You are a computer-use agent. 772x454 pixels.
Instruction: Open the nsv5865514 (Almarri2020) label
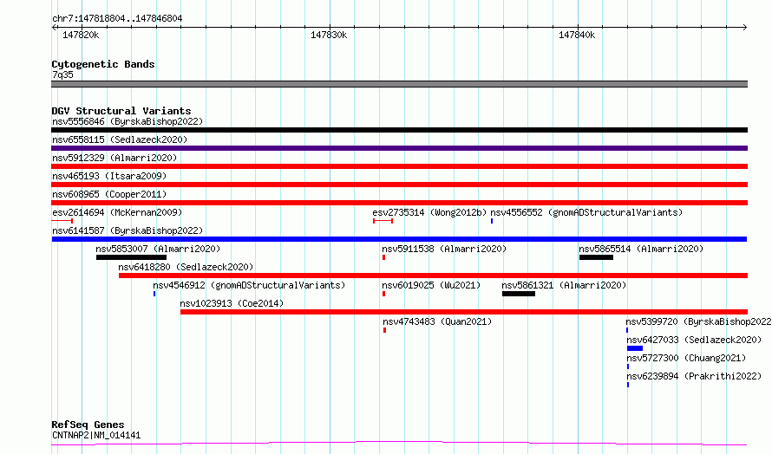[641, 249]
